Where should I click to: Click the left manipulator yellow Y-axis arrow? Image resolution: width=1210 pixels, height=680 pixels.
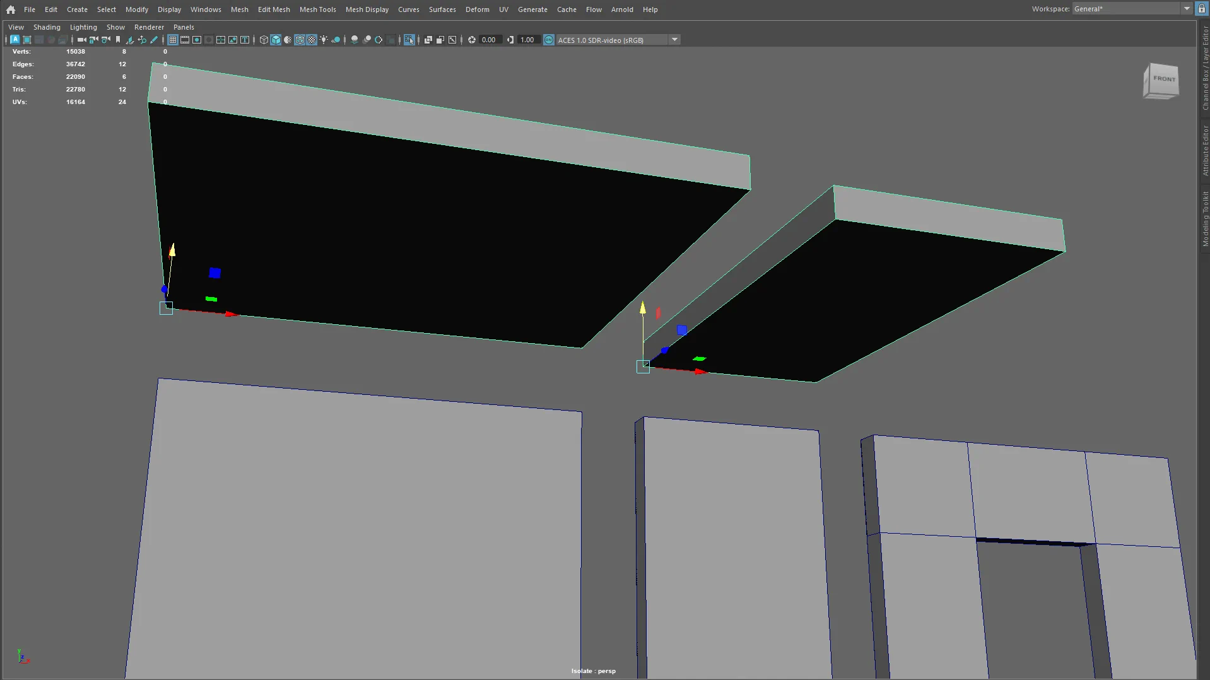point(172,250)
